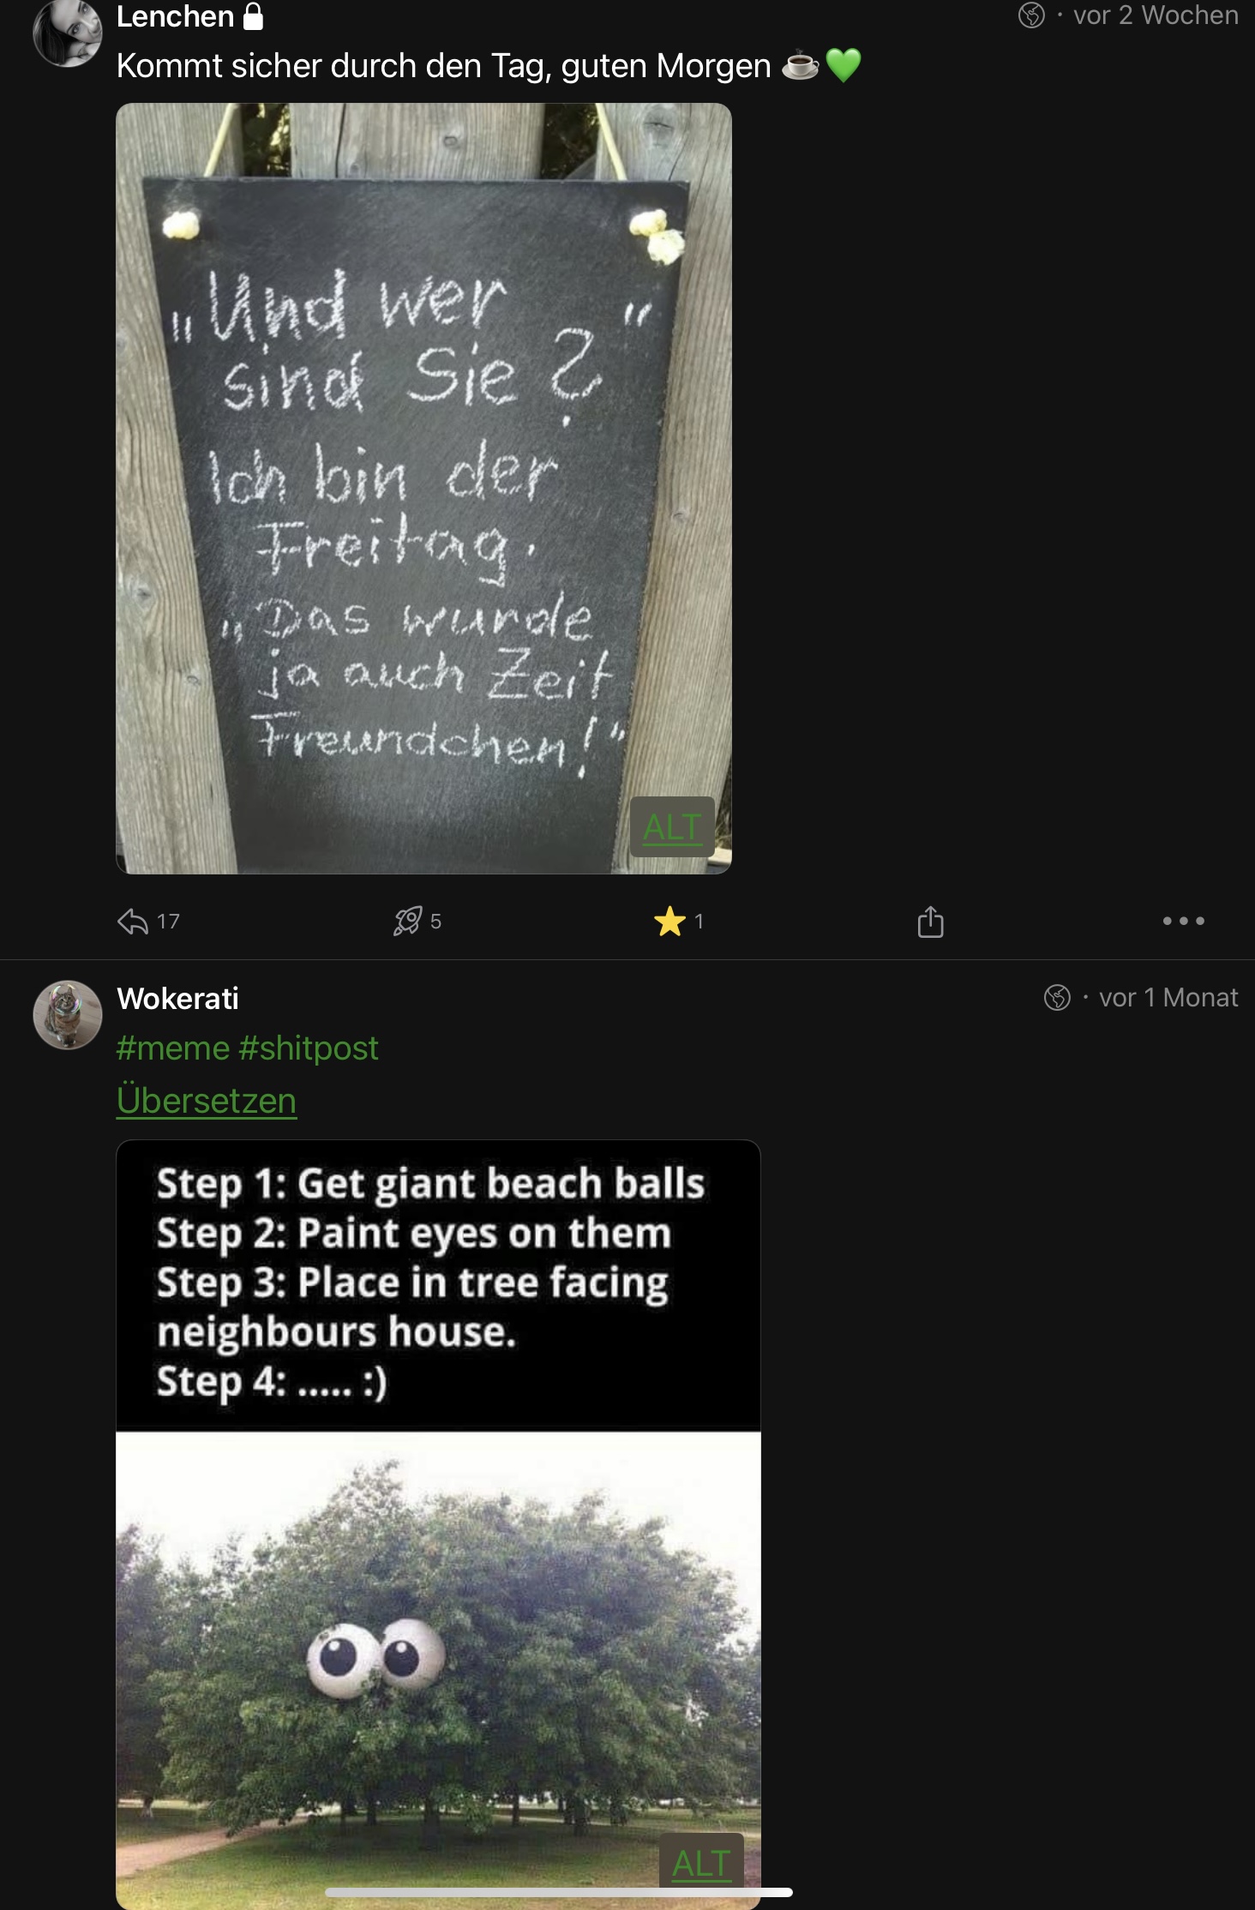Screen dimensions: 1255x1910
Task: Tap the globe visibility icon on Lenchen's post
Action: tap(1031, 15)
